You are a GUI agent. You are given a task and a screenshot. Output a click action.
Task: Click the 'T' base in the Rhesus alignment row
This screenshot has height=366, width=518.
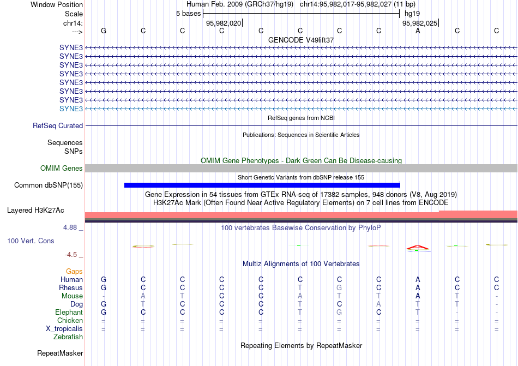300,287
